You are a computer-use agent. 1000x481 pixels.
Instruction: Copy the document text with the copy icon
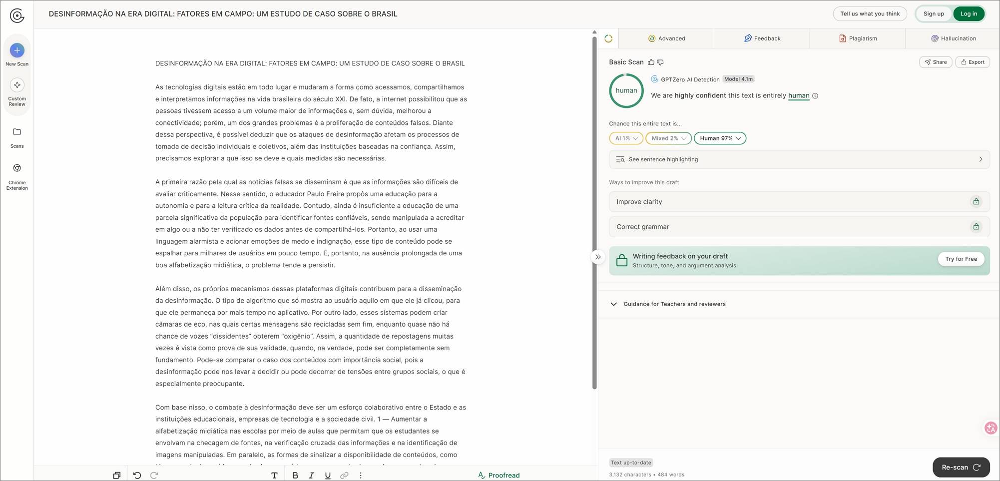116,476
